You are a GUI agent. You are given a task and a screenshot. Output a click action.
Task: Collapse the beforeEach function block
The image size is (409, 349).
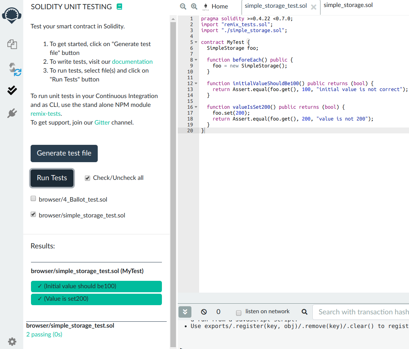click(196, 60)
